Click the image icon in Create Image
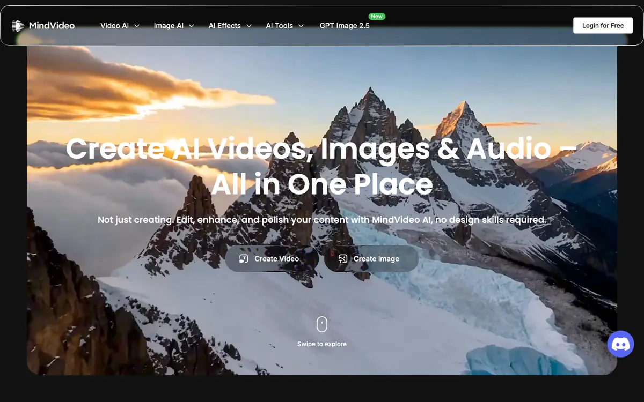The width and height of the screenshot is (644, 402). 343,259
